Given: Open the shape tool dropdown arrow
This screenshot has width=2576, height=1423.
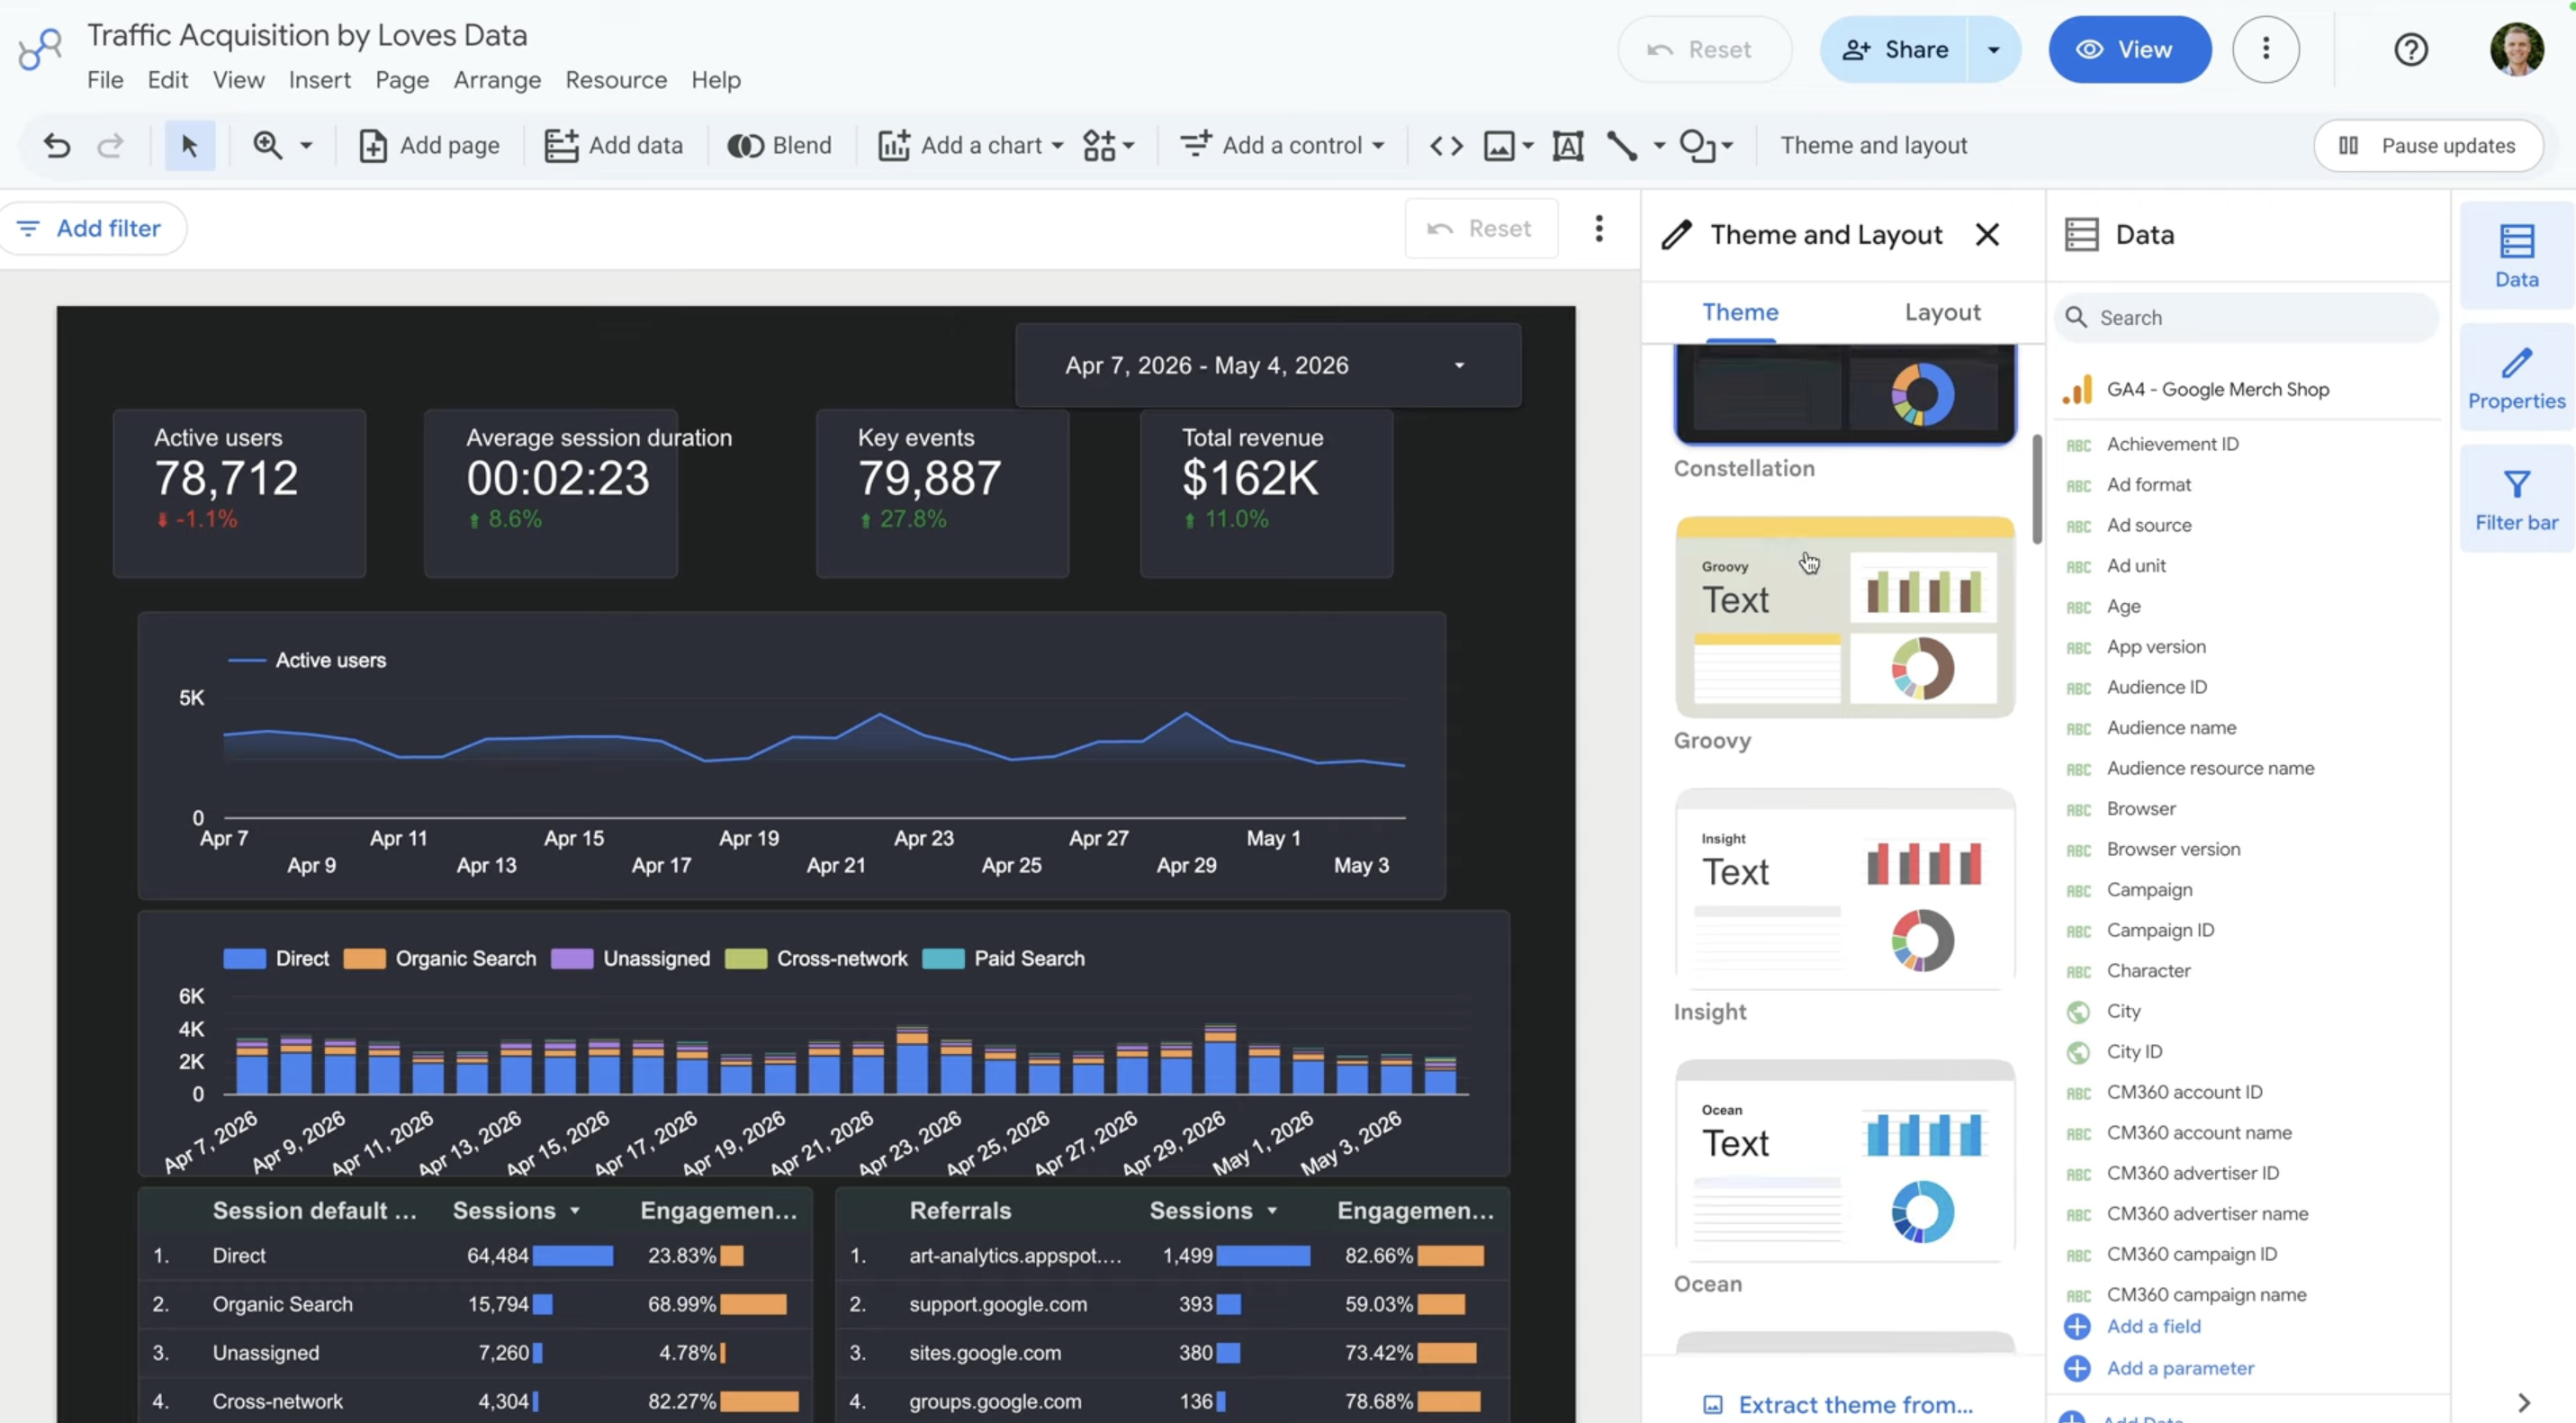Looking at the screenshot, I should tap(1727, 146).
